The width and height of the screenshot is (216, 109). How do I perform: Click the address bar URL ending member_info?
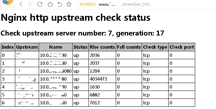pyautogui.click(x=124, y=4)
